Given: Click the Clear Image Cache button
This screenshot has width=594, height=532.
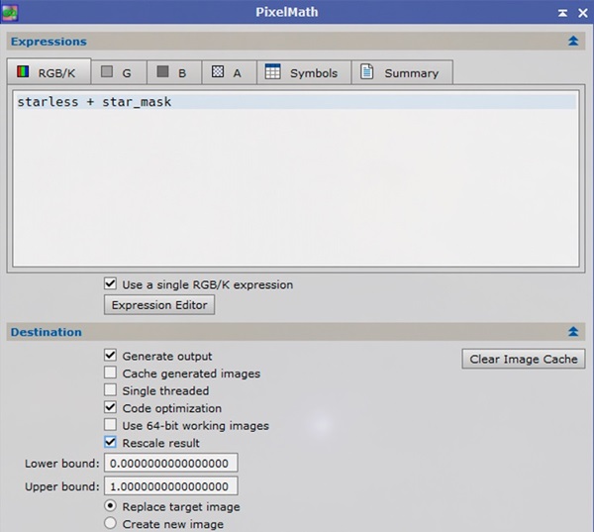Looking at the screenshot, I should pyautogui.click(x=524, y=359).
